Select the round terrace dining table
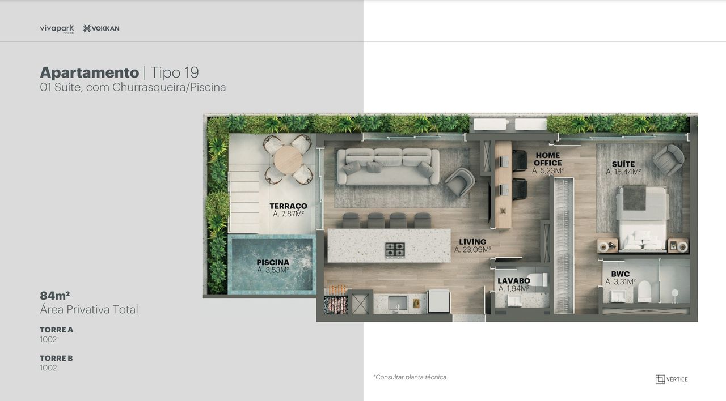The image size is (726, 401). point(288,160)
